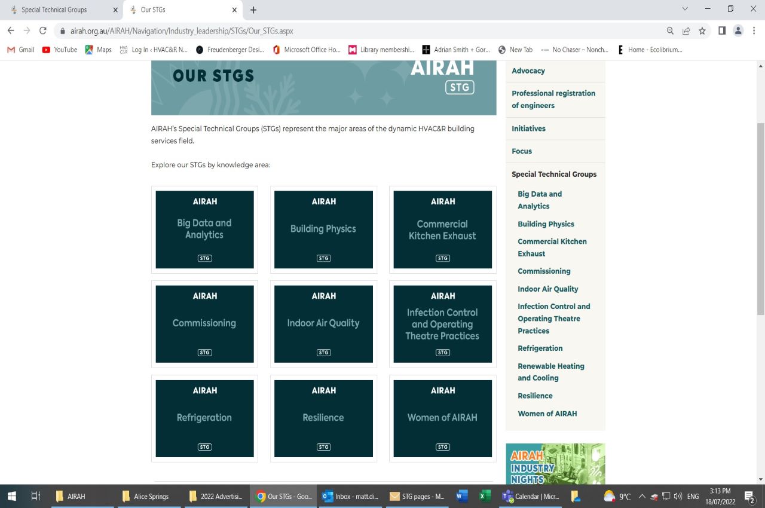Open the Library membership bookmark
Viewport: 765px width, 508px height.
pyautogui.click(x=381, y=50)
